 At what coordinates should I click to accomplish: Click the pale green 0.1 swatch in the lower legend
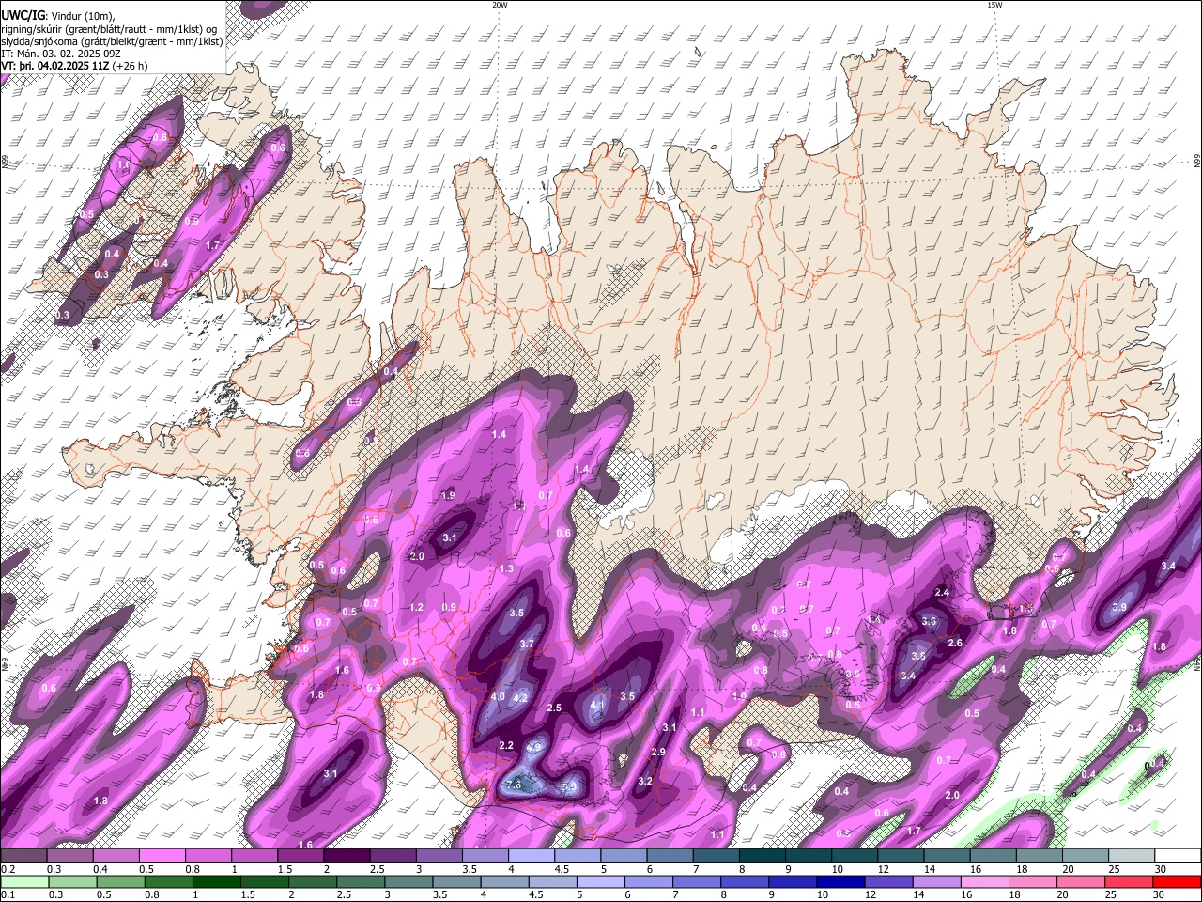24,881
